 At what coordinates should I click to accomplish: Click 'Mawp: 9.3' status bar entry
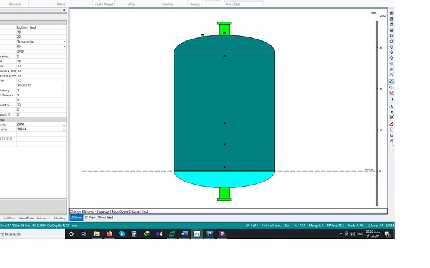315,226
